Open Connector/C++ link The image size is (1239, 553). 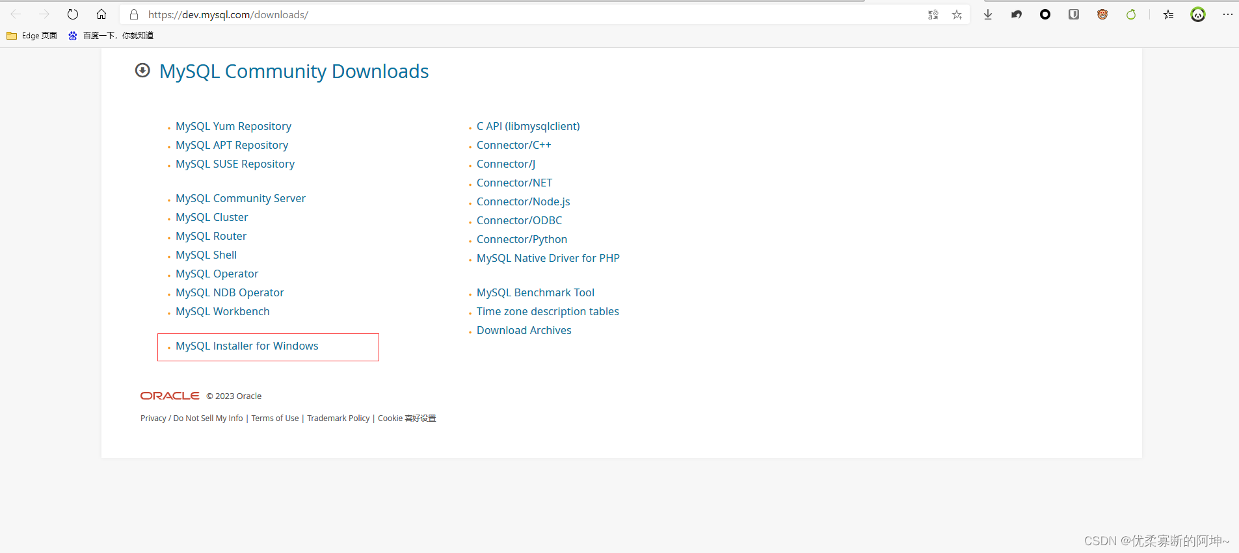(x=514, y=145)
